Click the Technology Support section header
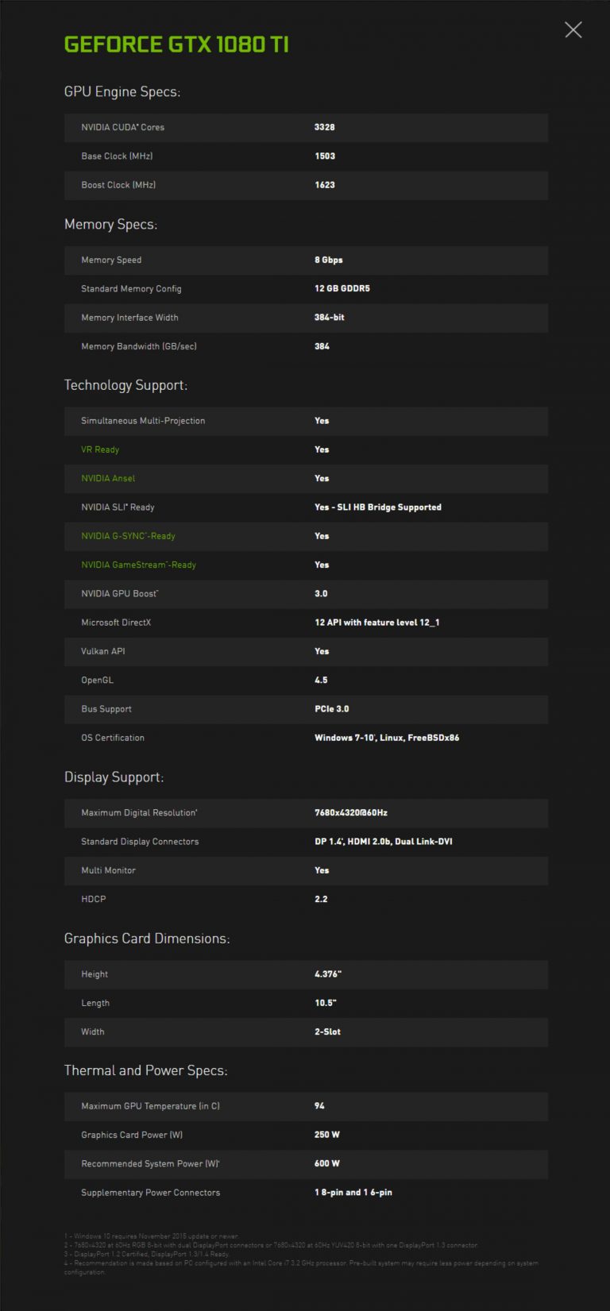 [x=126, y=385]
